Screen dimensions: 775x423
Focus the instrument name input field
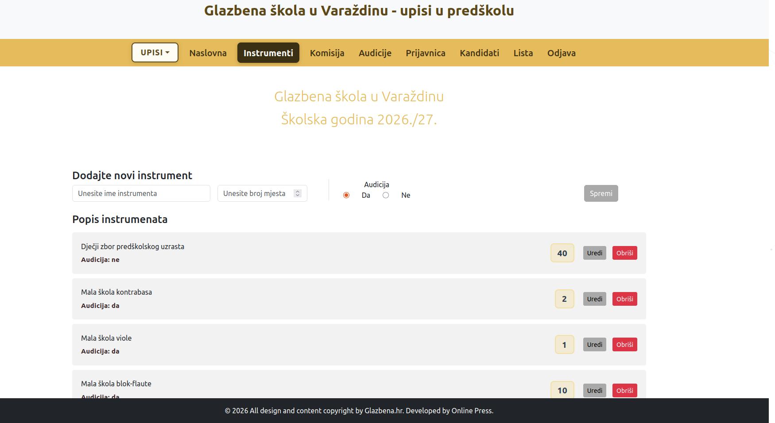pos(141,193)
